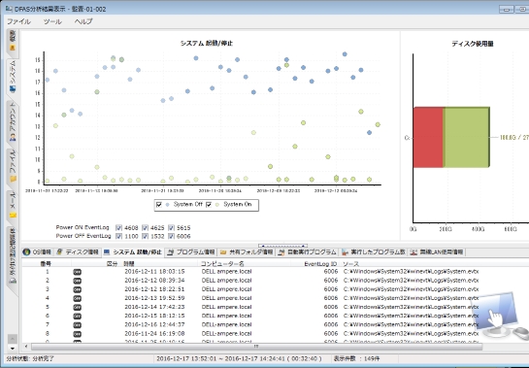Open the ツール menu
Screen dimensions: 529x368
[x=52, y=21]
